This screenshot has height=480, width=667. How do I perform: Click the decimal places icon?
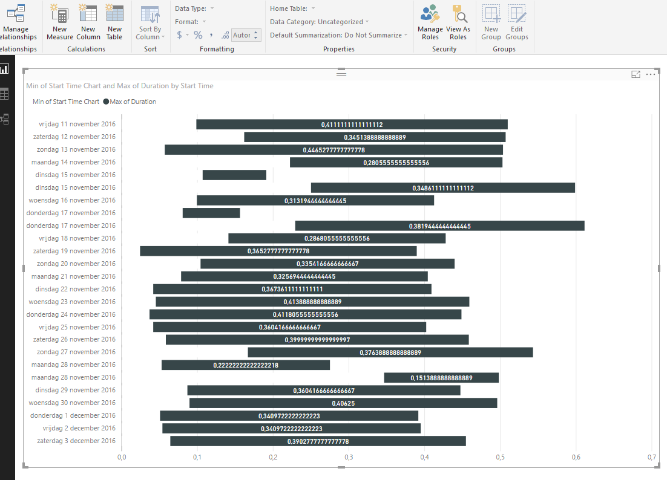click(x=225, y=35)
